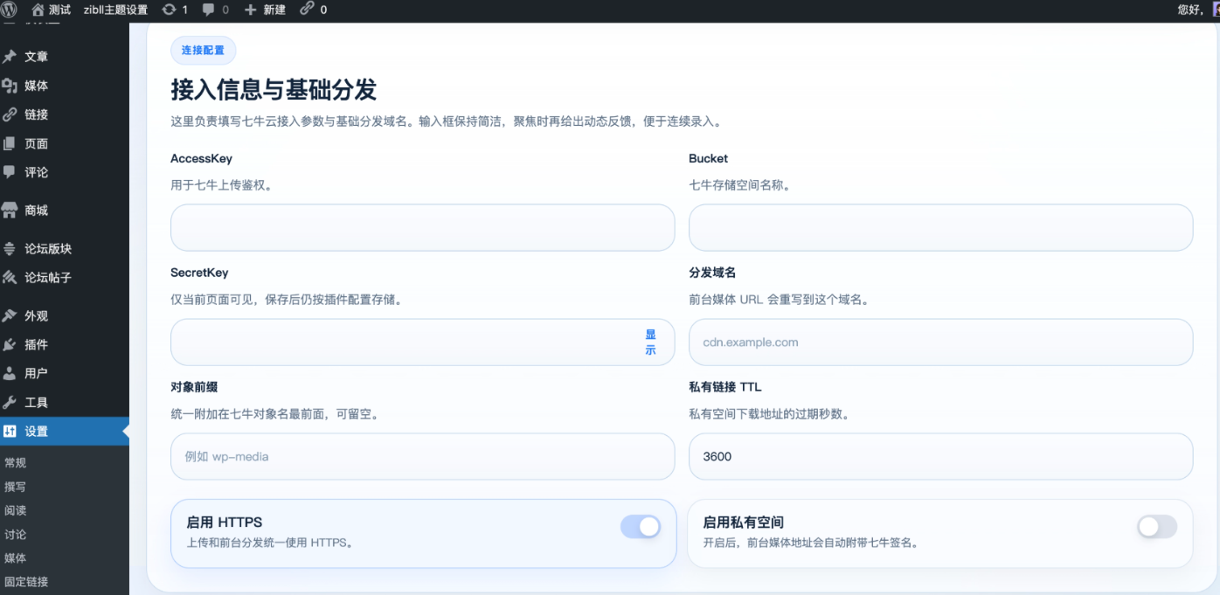The height and width of the screenshot is (595, 1220).
Task: Focus the AccessKey input field
Action: pyautogui.click(x=422, y=228)
